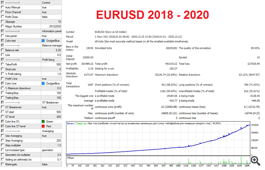
Task: Click the EURUSD 2018 - 2020 title
Action: 153,15
